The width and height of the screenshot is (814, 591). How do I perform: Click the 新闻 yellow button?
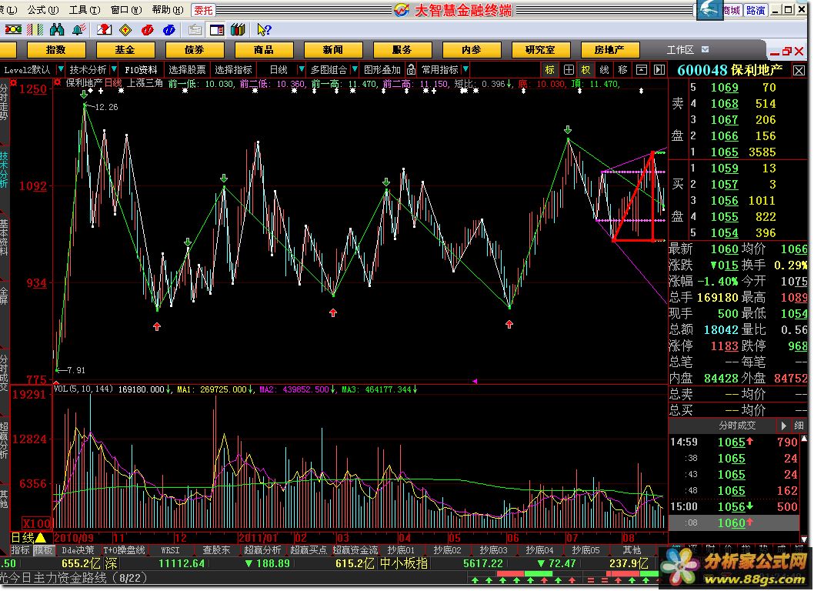click(333, 50)
